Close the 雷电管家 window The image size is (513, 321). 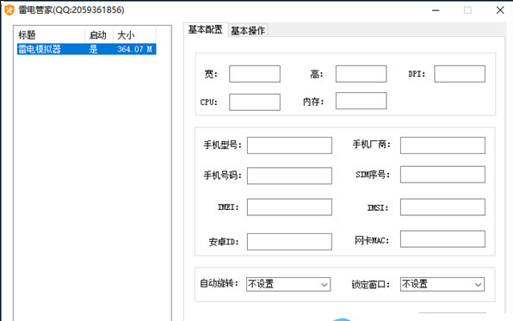(x=500, y=10)
